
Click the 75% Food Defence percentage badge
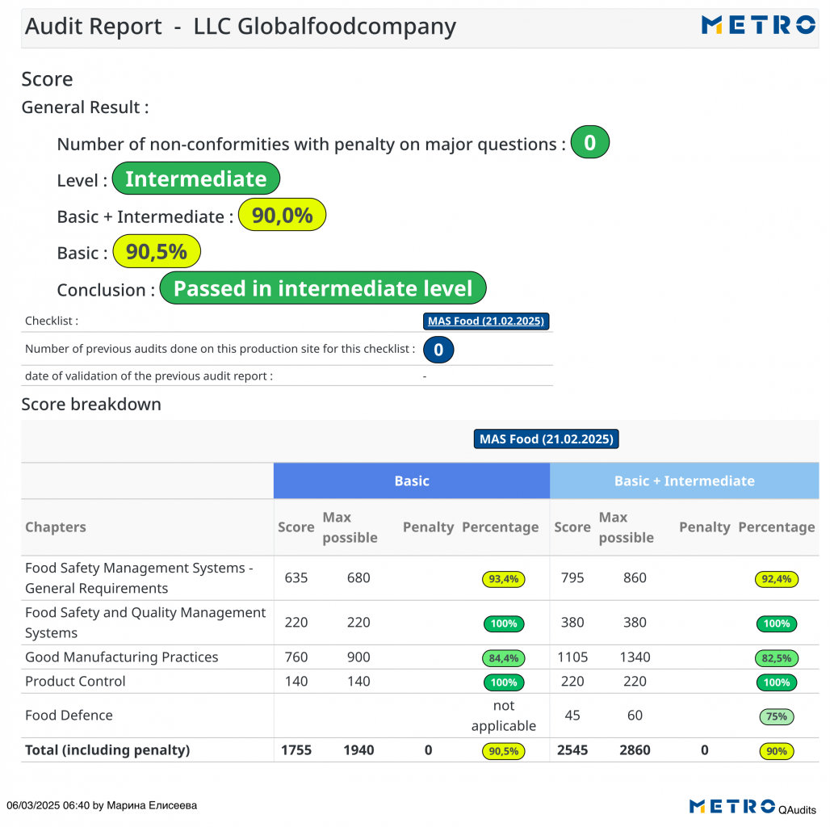[777, 716]
